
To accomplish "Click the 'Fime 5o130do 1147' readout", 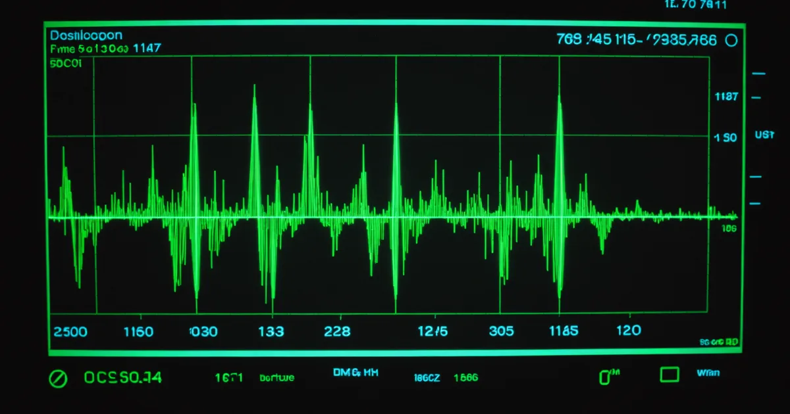I will click(105, 49).
